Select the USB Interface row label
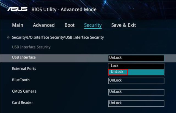 click(x=24, y=57)
